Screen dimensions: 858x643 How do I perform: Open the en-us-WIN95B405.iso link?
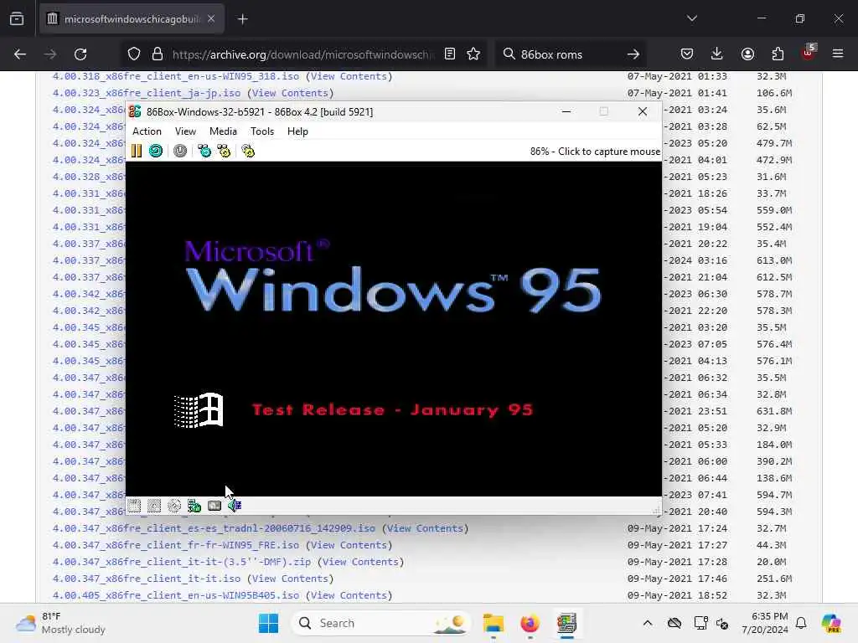click(x=176, y=595)
